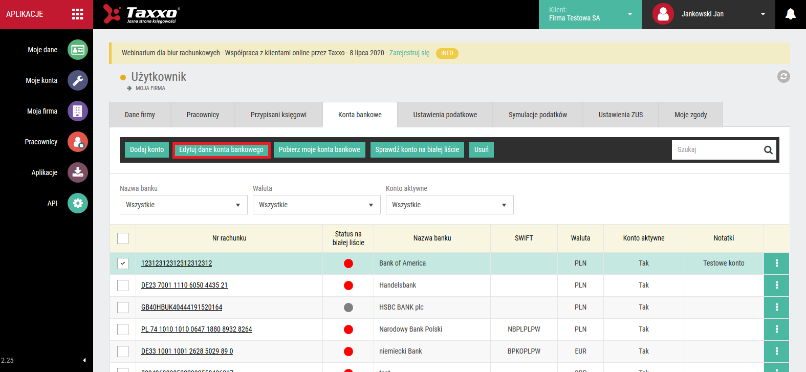Open the notifications bell
Image resolution: width=806 pixels, height=372 pixels.
[x=791, y=14]
